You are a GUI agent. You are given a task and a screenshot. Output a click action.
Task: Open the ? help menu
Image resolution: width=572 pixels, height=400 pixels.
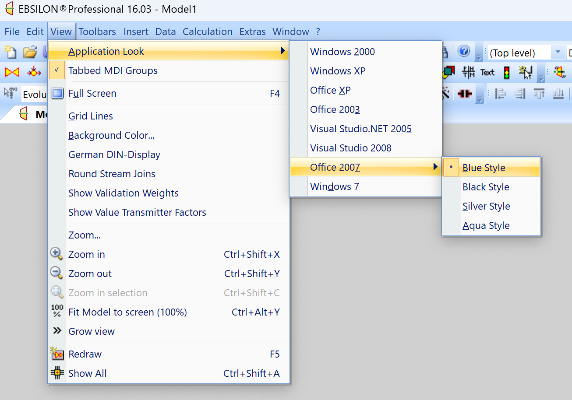(318, 32)
